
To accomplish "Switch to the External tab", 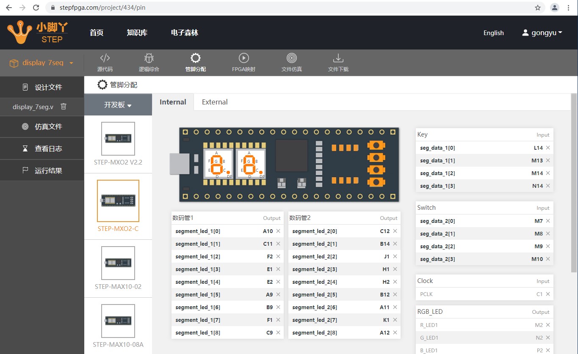I will [215, 102].
